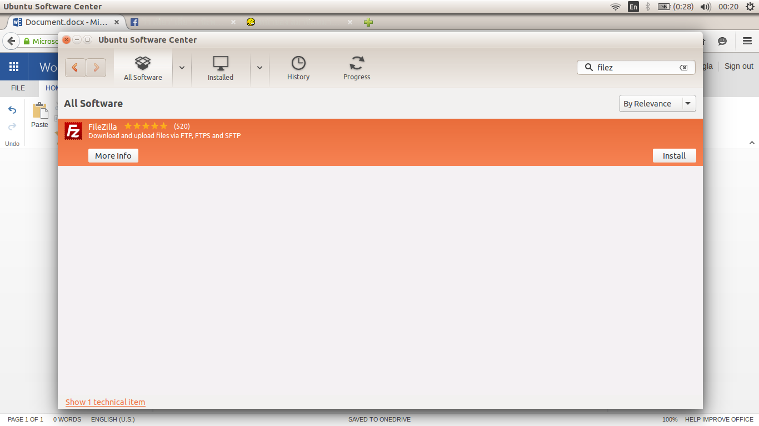The height and width of the screenshot is (426, 759).
Task: Open the History view
Action: 298,68
